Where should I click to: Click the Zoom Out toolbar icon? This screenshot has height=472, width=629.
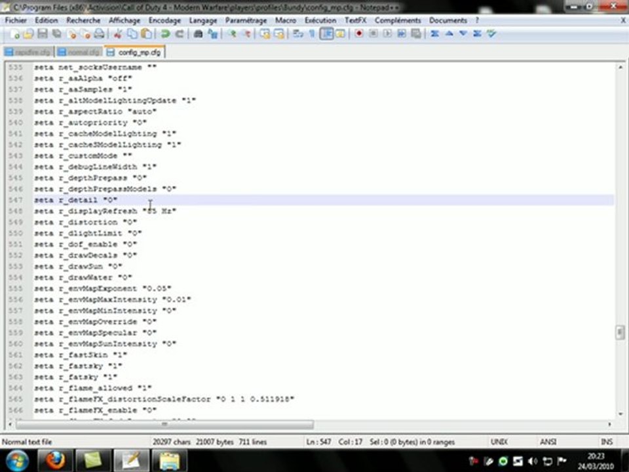(x=246, y=34)
